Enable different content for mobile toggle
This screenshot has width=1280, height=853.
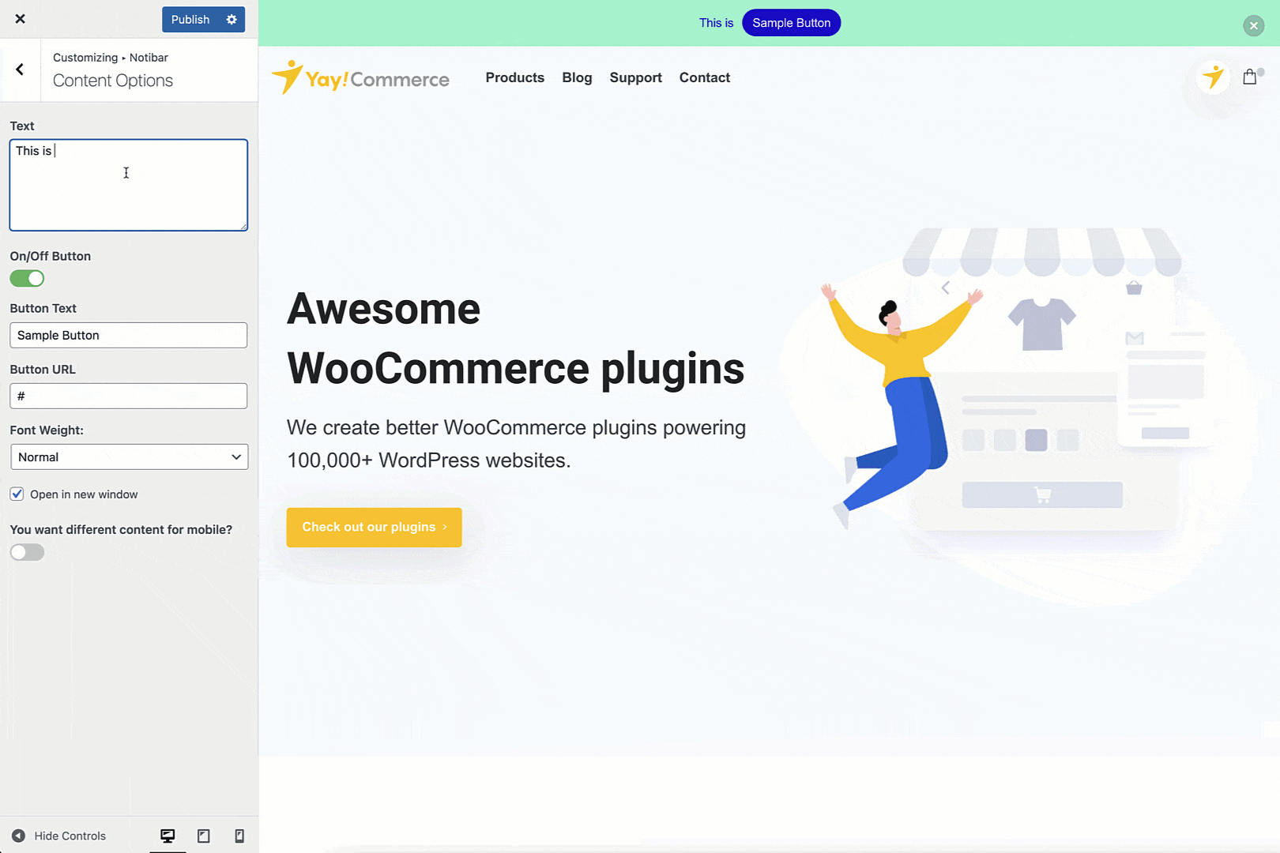(x=27, y=552)
